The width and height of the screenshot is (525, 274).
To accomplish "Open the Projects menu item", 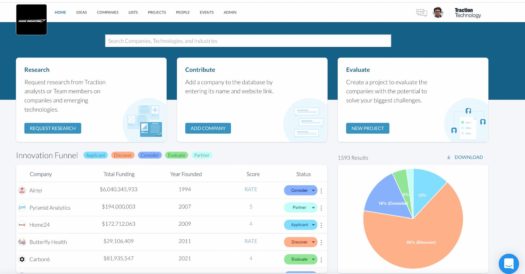I will pos(157,12).
